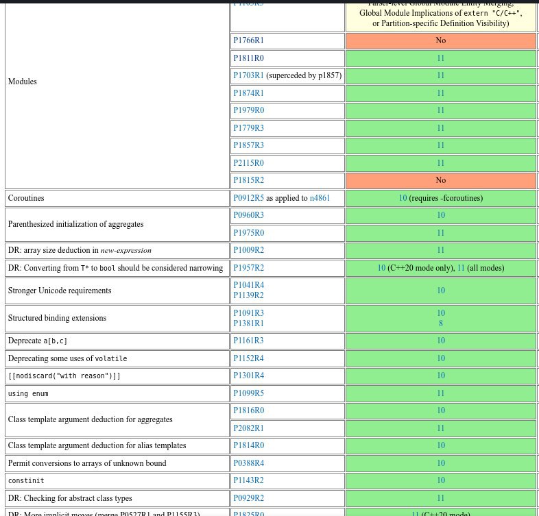The image size is (539, 516).
Task: Click "Deprecating some uses of volatile" text
Action: [x=67, y=358]
